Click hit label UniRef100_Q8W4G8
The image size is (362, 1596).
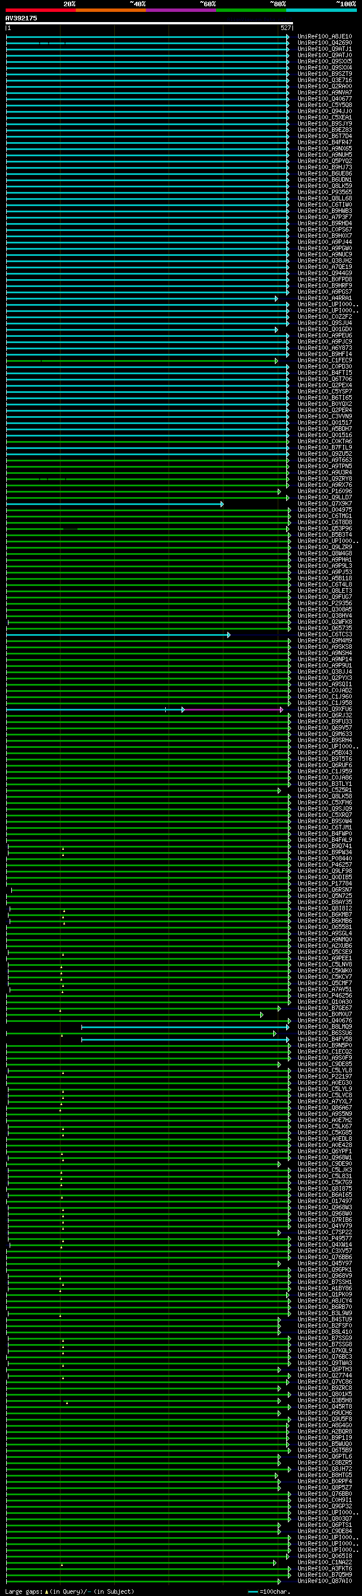click(x=325, y=553)
